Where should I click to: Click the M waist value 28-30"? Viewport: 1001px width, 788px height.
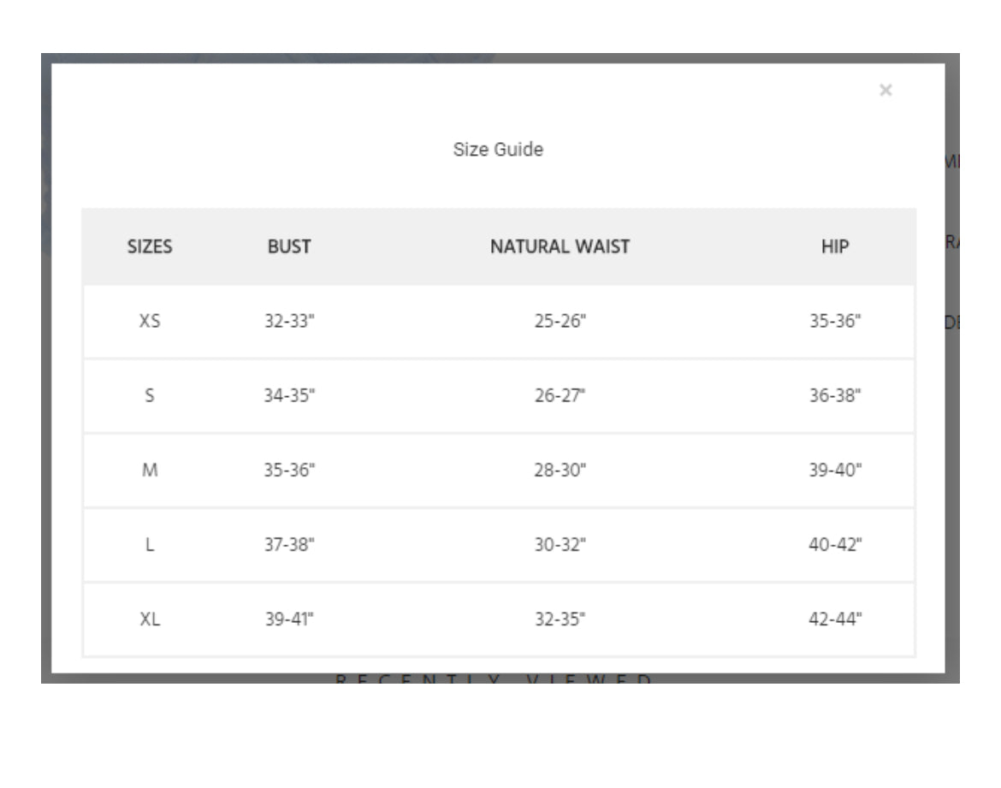point(560,470)
